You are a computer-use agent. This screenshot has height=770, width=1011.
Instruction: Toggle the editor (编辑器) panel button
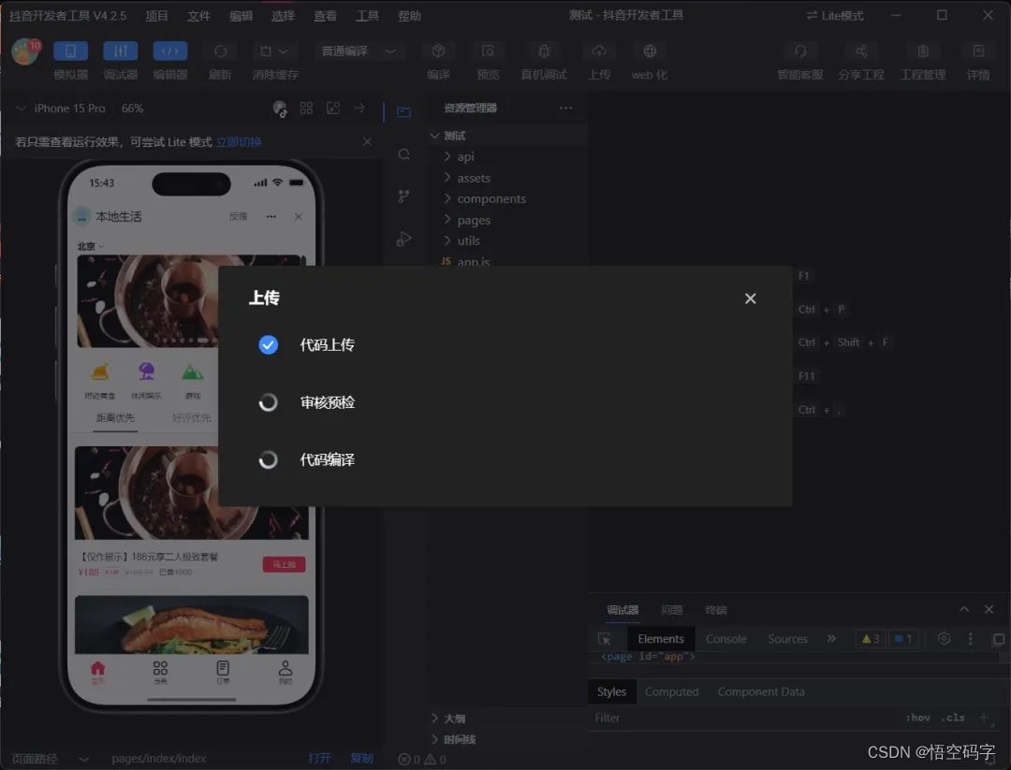coord(170,51)
